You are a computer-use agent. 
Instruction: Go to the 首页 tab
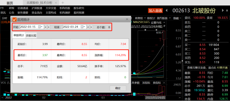click(x=10, y=3)
